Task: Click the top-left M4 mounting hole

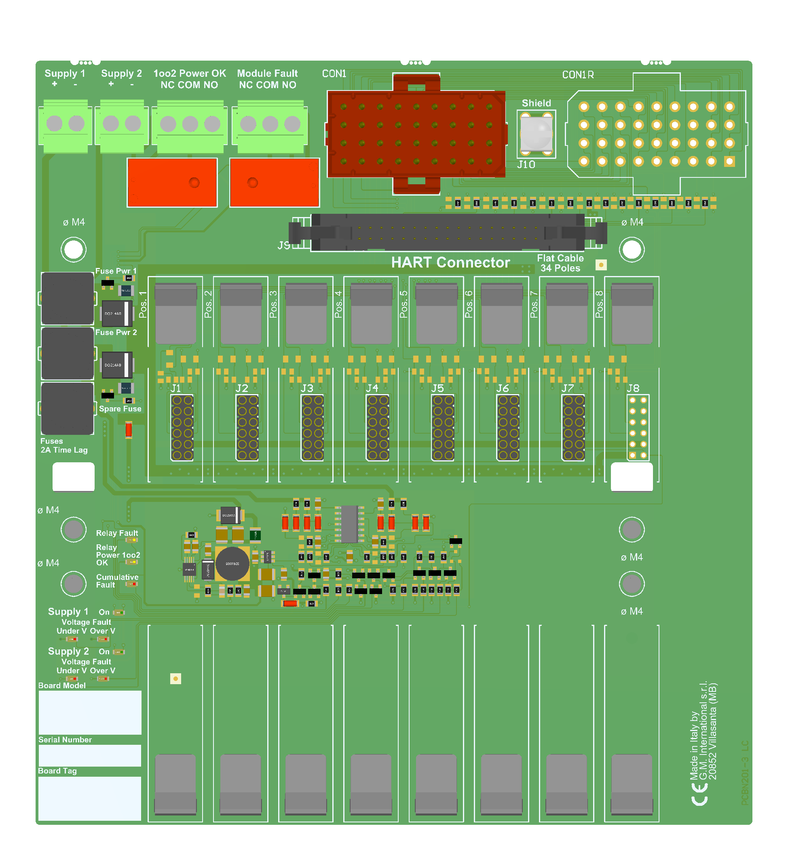Action: 73,249
